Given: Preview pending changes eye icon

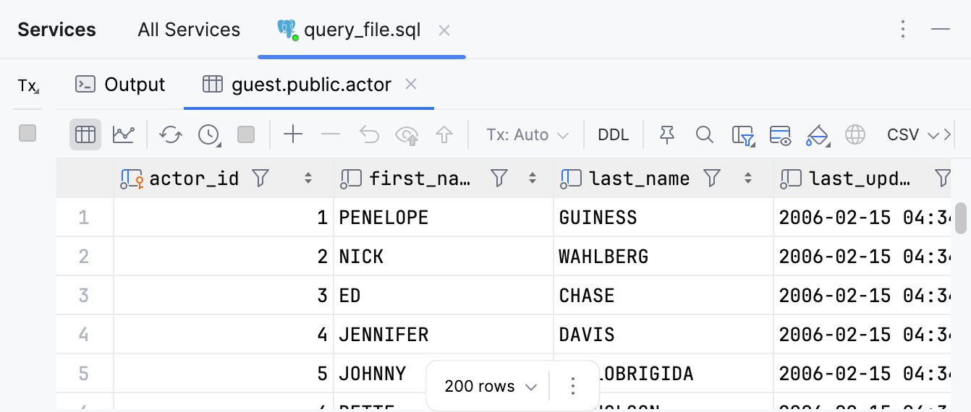Looking at the screenshot, I should (407, 134).
